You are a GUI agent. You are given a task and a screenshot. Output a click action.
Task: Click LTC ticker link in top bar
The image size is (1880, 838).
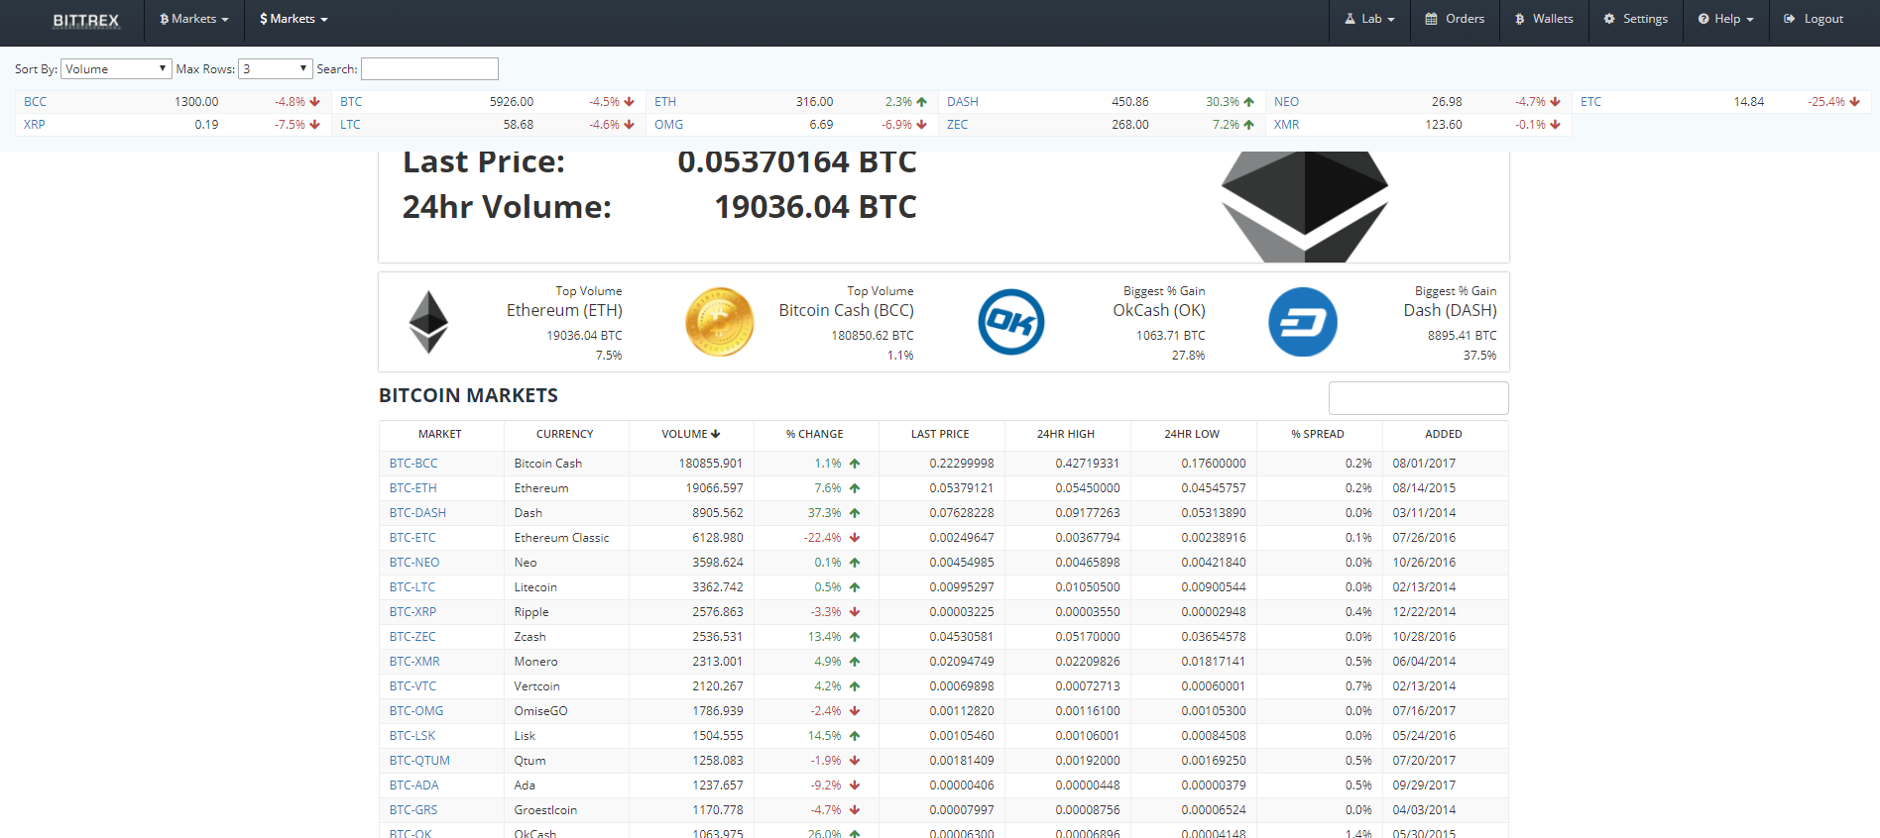[350, 125]
